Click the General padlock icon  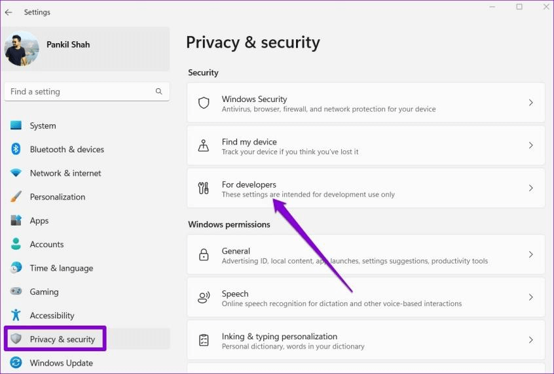click(x=204, y=255)
